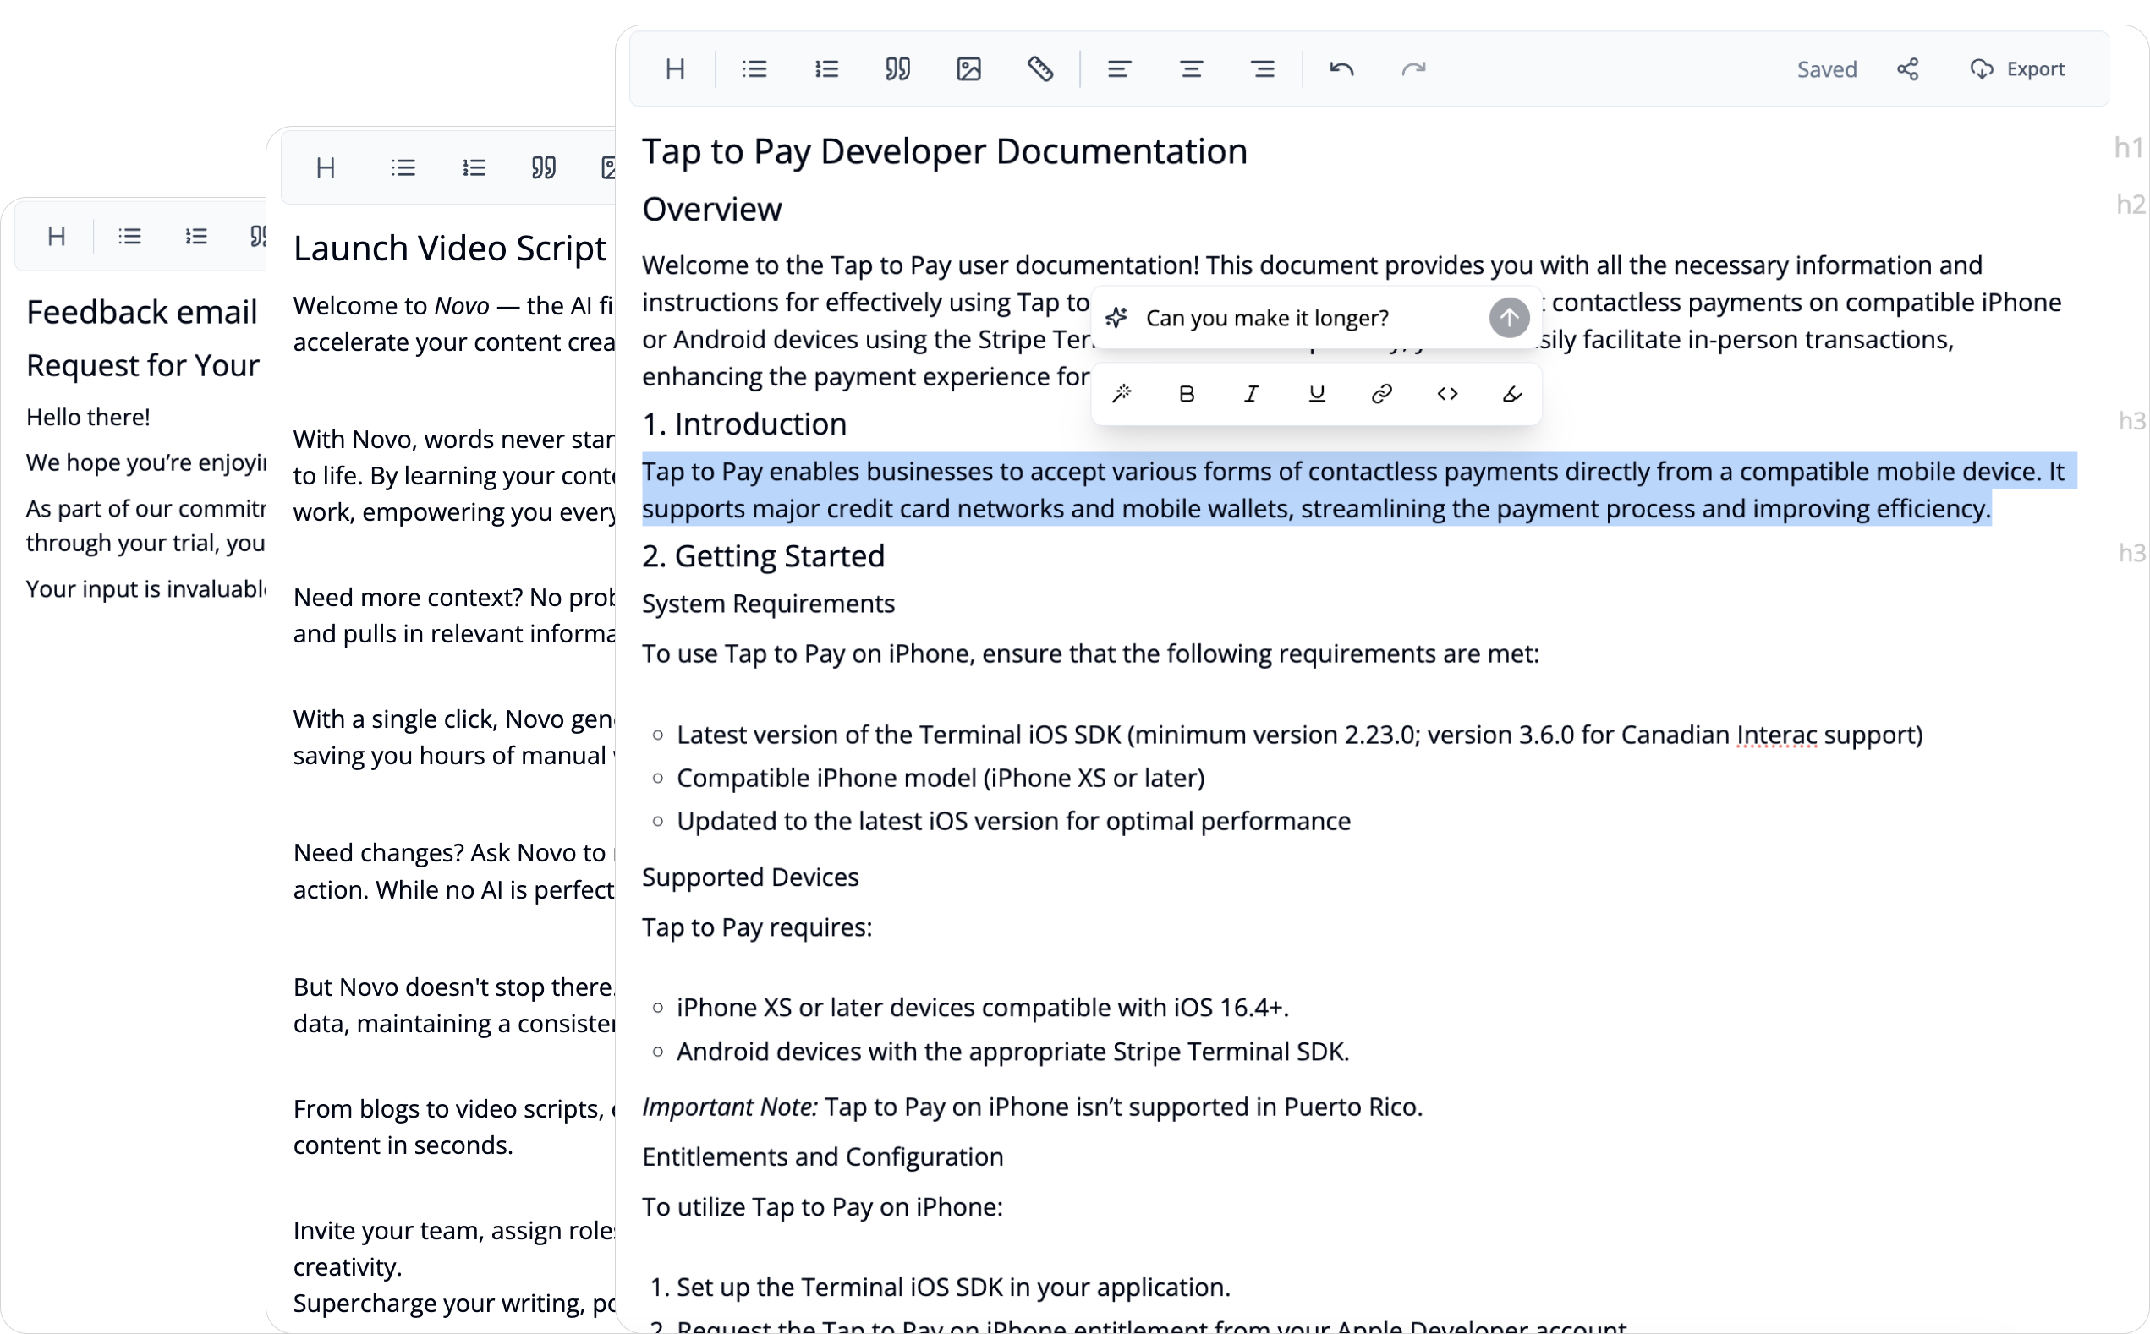Click the 'Updated to the latest iOS version' bullet
The width and height of the screenshot is (2150, 1334).
click(1014, 822)
